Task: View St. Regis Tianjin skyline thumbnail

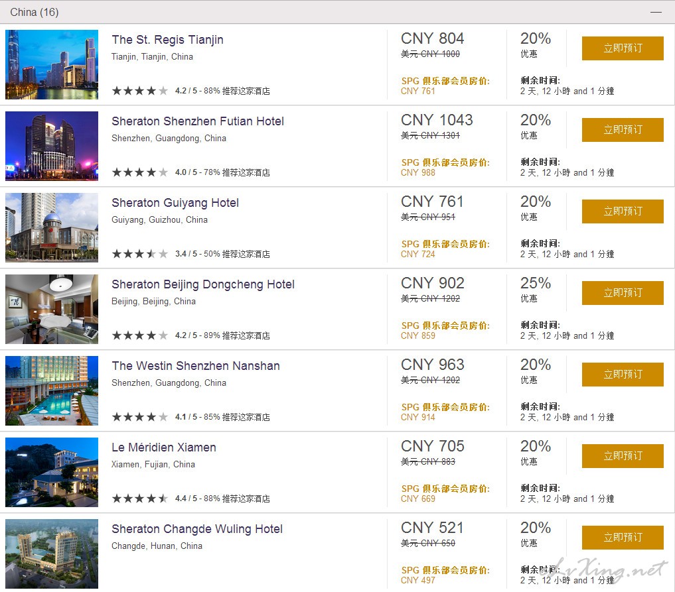Action: click(52, 64)
